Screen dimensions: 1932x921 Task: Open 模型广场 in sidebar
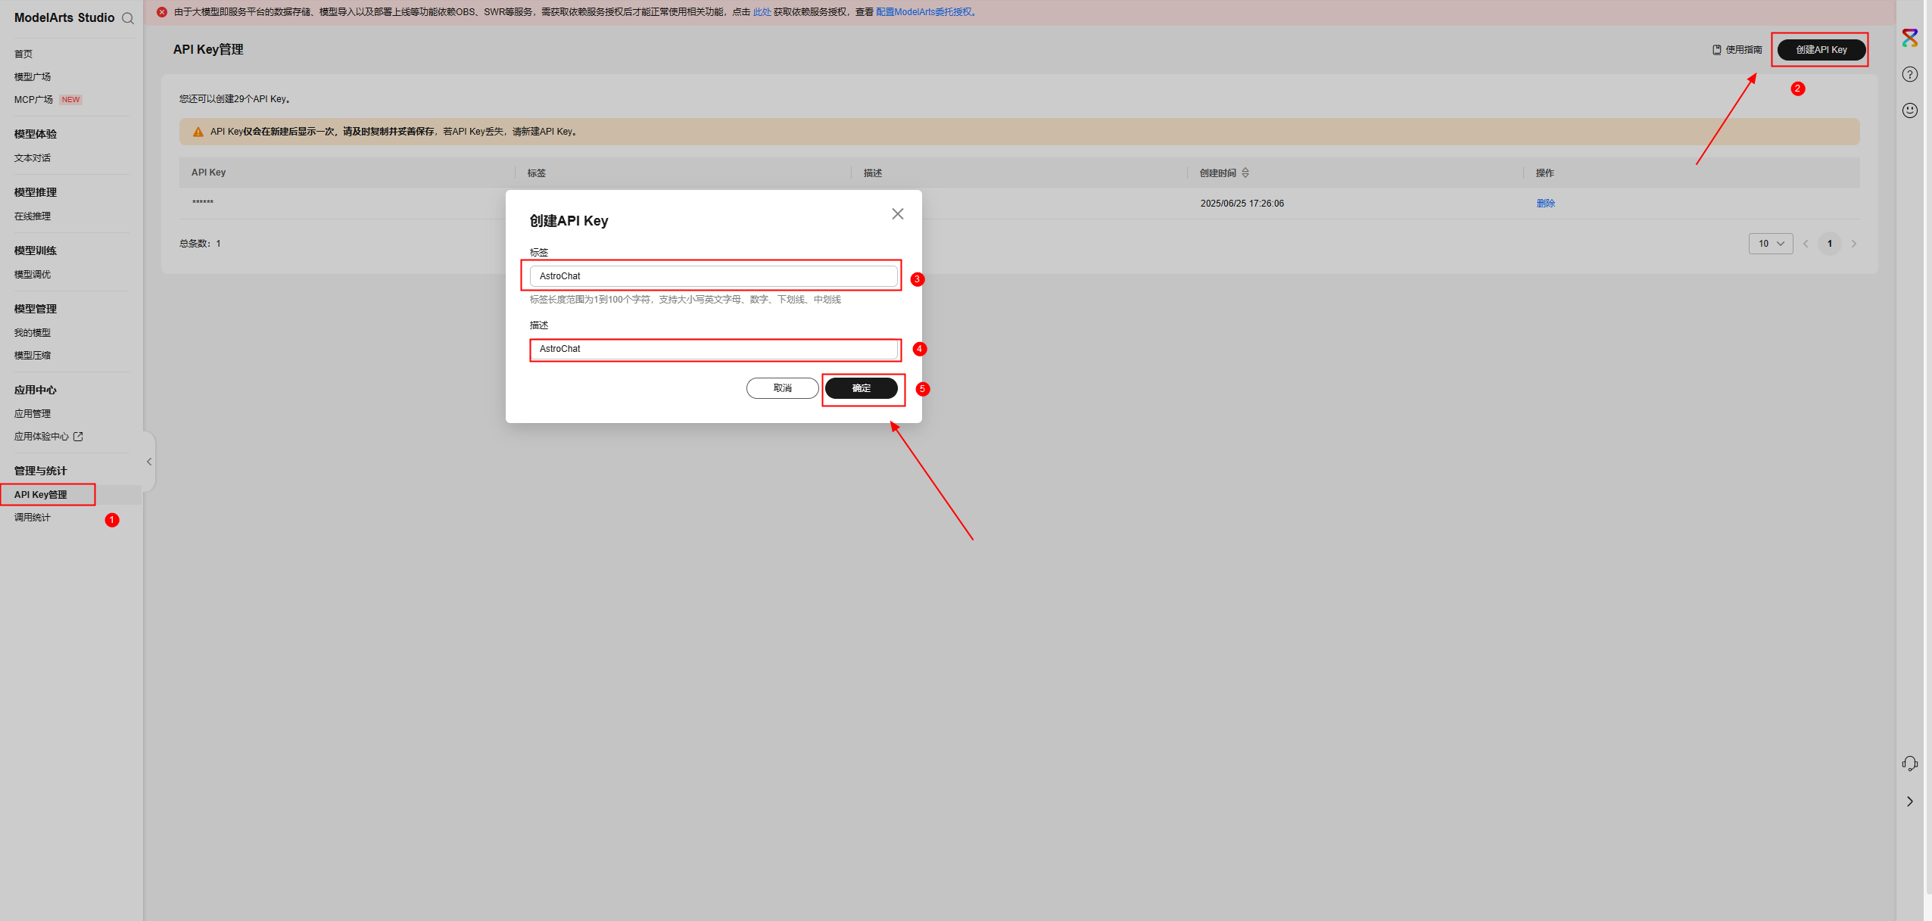33,76
